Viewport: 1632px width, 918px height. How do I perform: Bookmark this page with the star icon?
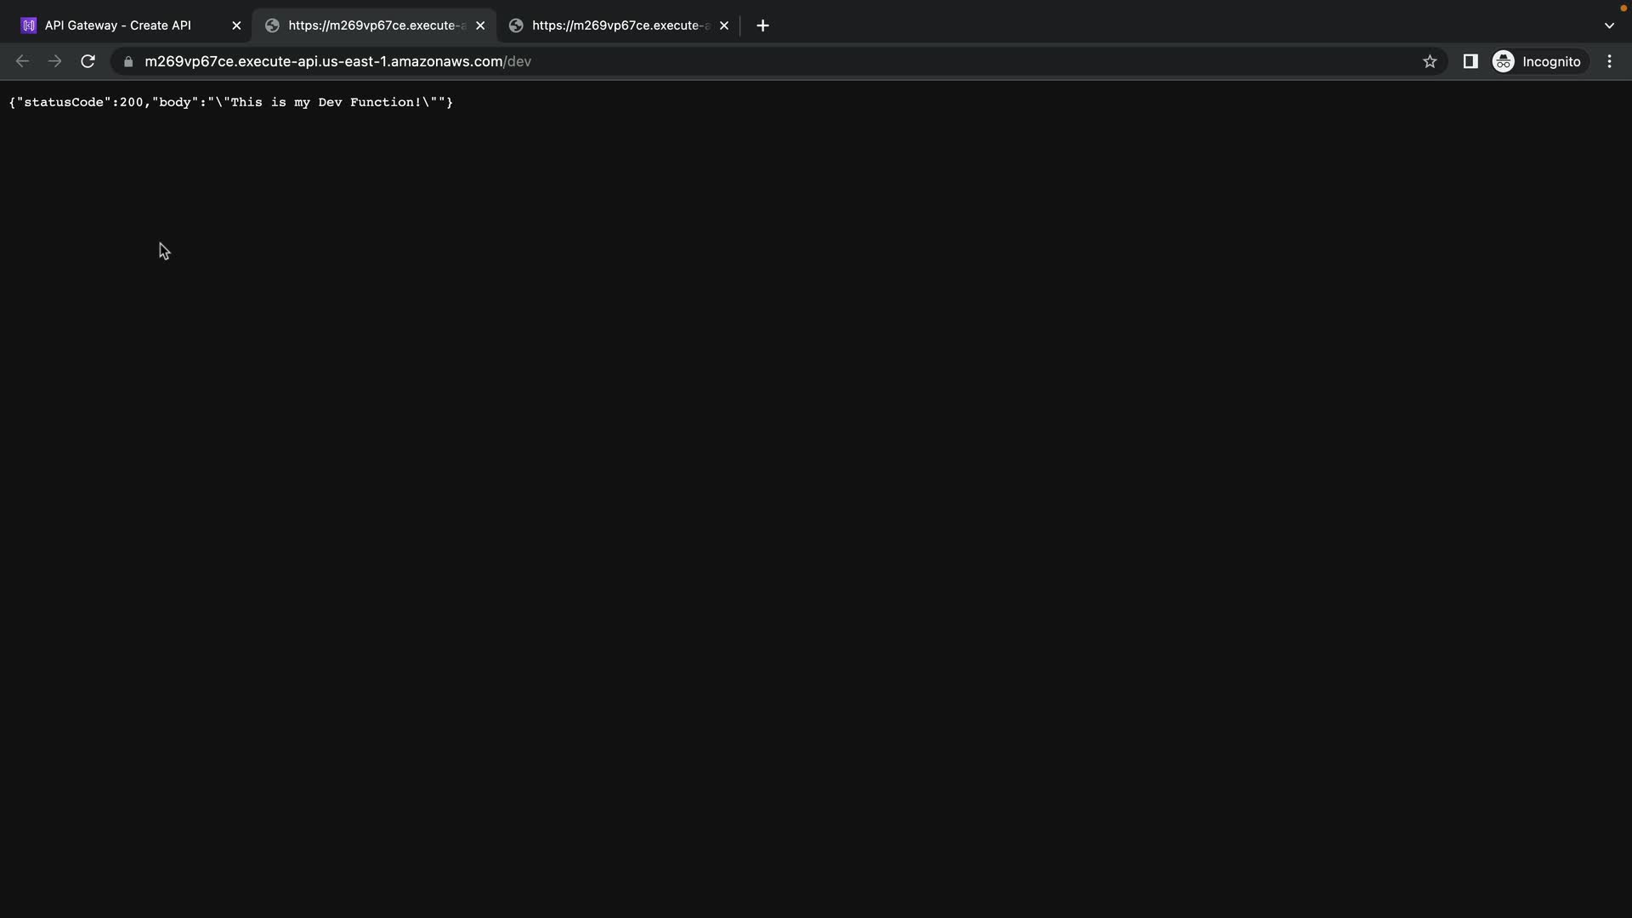1430,61
